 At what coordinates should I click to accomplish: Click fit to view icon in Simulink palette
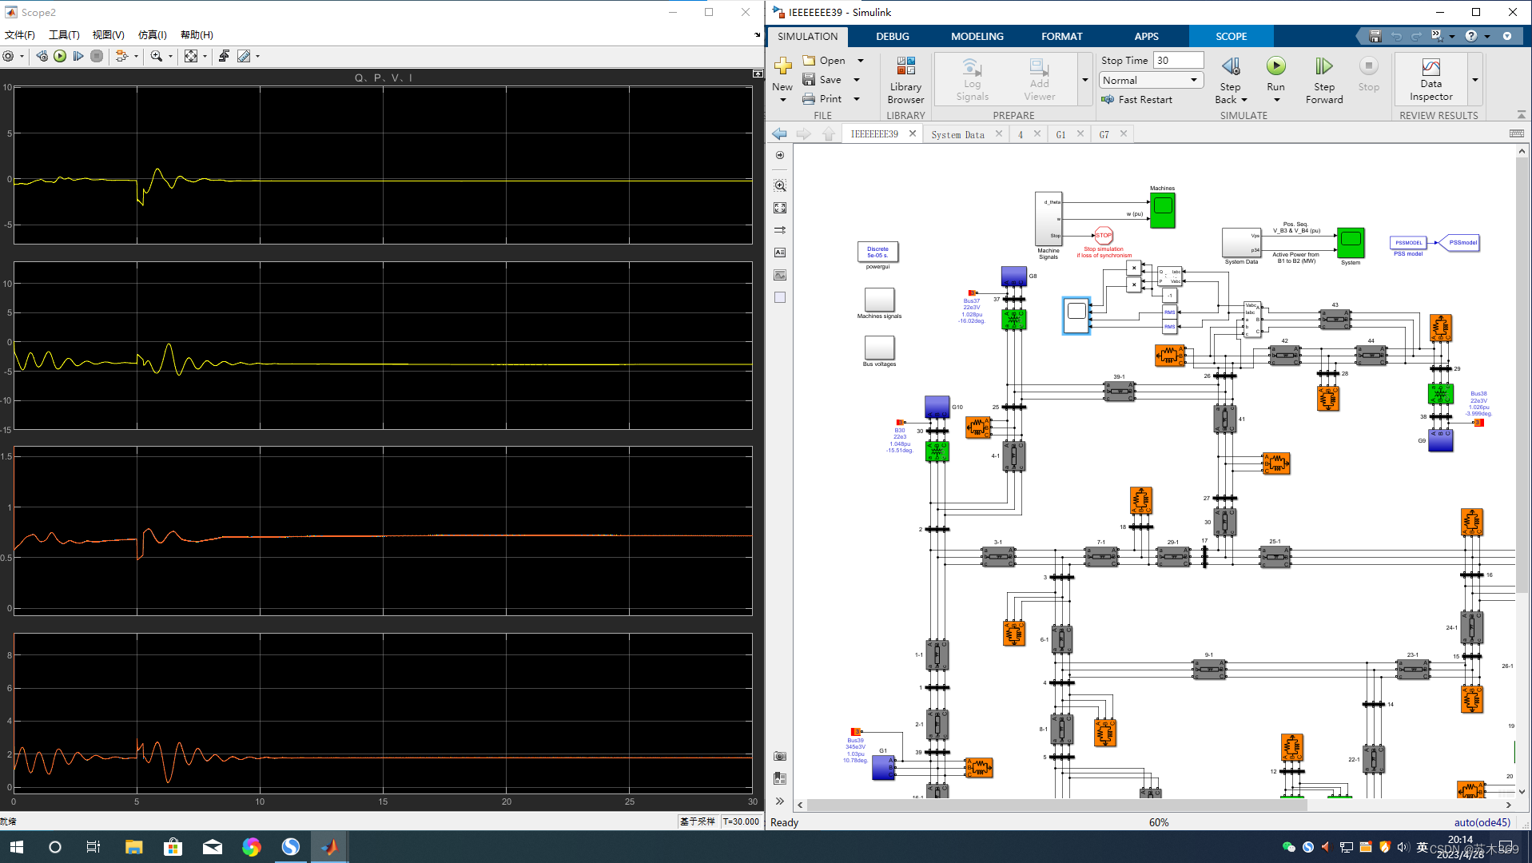(x=780, y=208)
